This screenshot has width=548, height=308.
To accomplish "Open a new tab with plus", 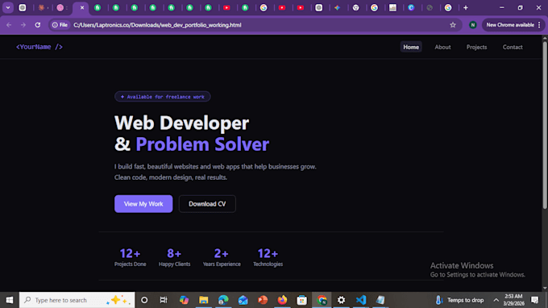I will [x=466, y=7].
